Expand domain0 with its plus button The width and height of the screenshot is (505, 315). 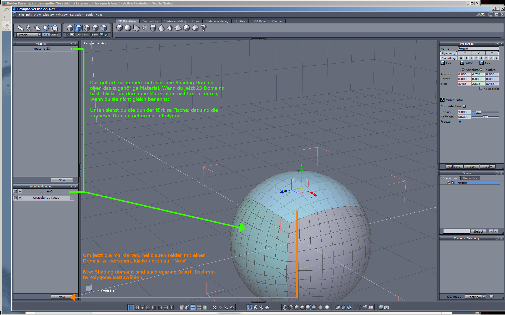point(20,191)
